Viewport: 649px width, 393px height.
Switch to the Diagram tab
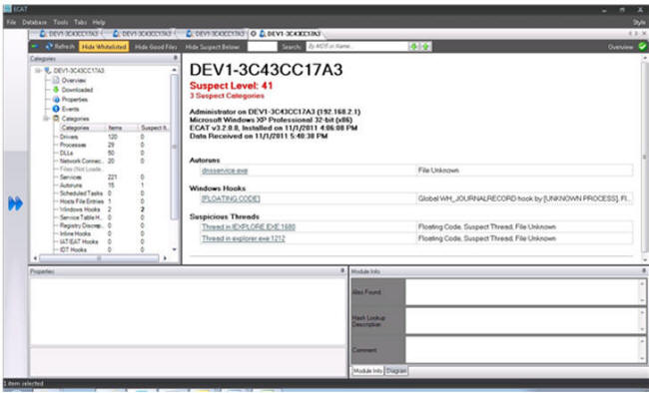coord(396,371)
